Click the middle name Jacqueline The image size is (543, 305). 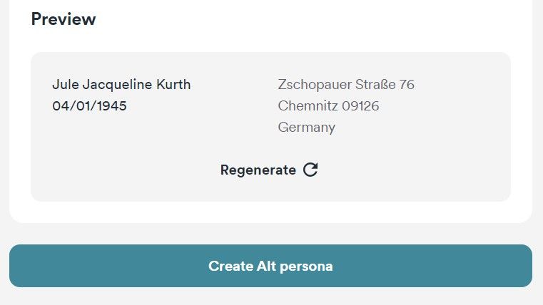tap(118, 85)
